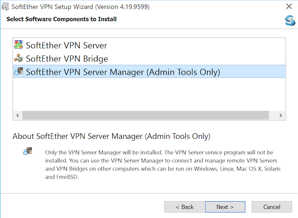The width and height of the screenshot is (298, 218).
Task: Click the About SoftEther VPN Server Manager heading
Action: coord(111,136)
